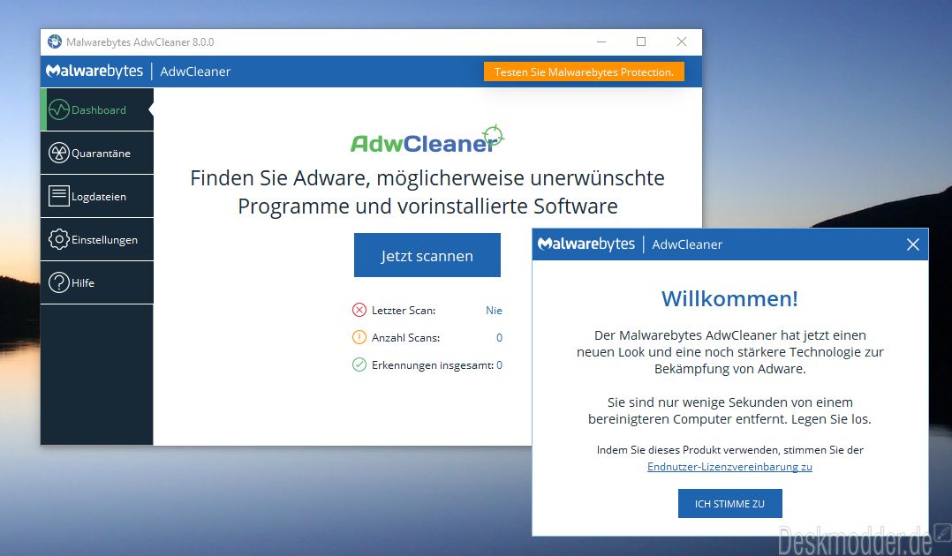This screenshot has height=556, width=952.
Task: Click the Anzahl Scans label
Action: (x=405, y=337)
